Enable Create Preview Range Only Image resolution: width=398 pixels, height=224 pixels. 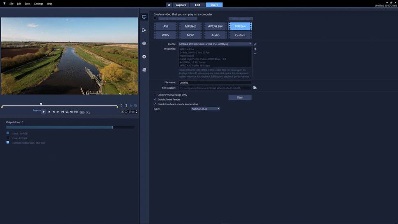click(x=155, y=95)
